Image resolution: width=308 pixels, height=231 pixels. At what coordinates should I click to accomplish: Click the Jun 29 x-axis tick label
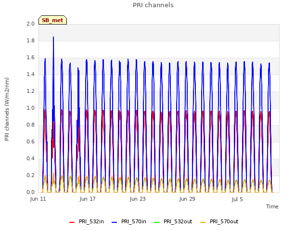pyautogui.click(x=187, y=199)
